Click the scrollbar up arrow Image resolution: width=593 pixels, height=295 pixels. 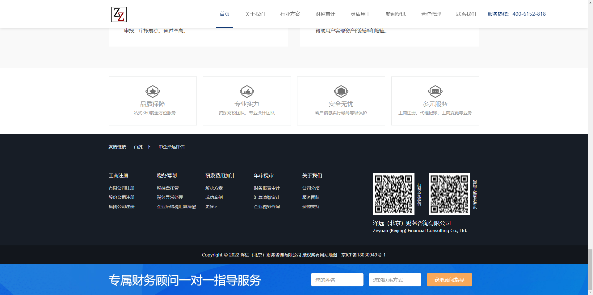tap(590, 2)
